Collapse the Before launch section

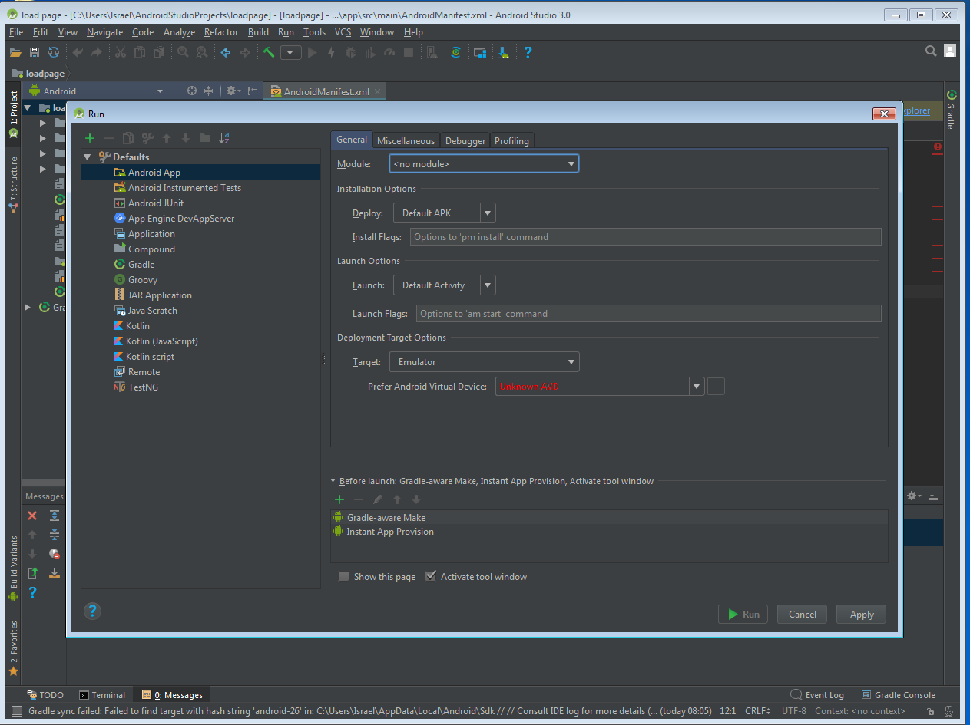[x=333, y=481]
